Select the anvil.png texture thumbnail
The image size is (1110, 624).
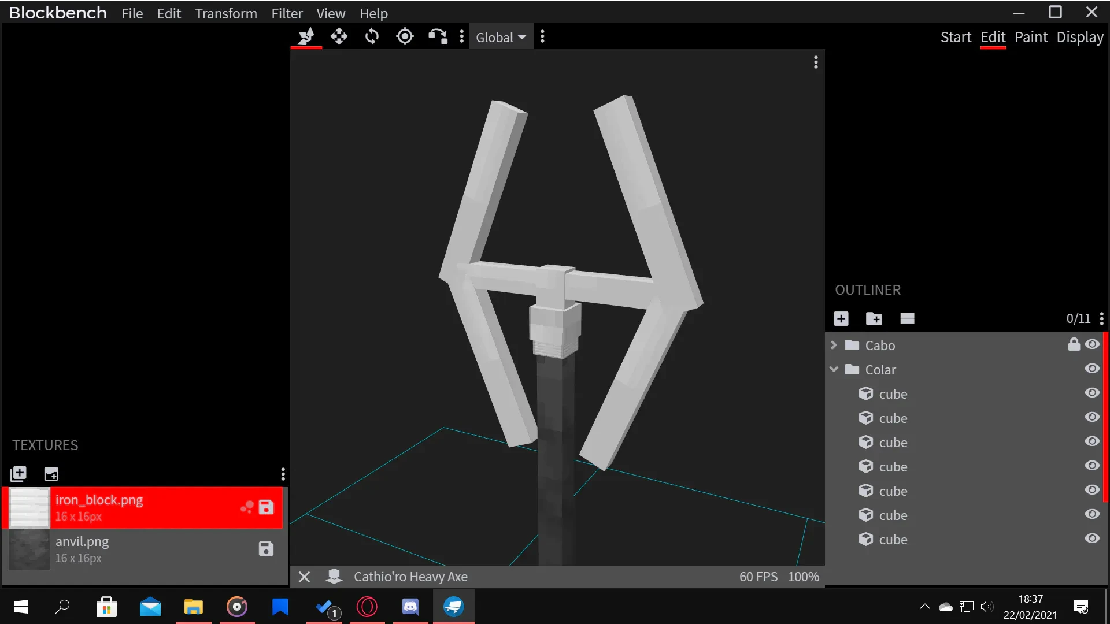point(29,549)
